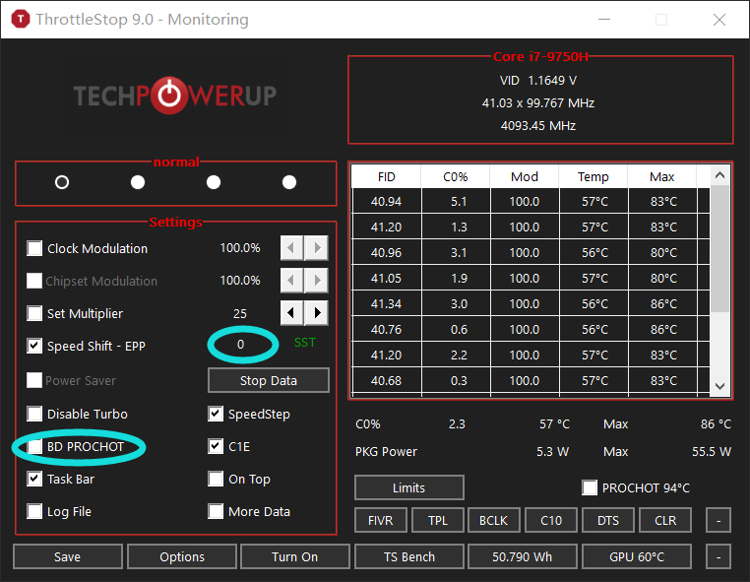Enable the On Top checkbox
Screen dimensions: 750x582
[216, 480]
